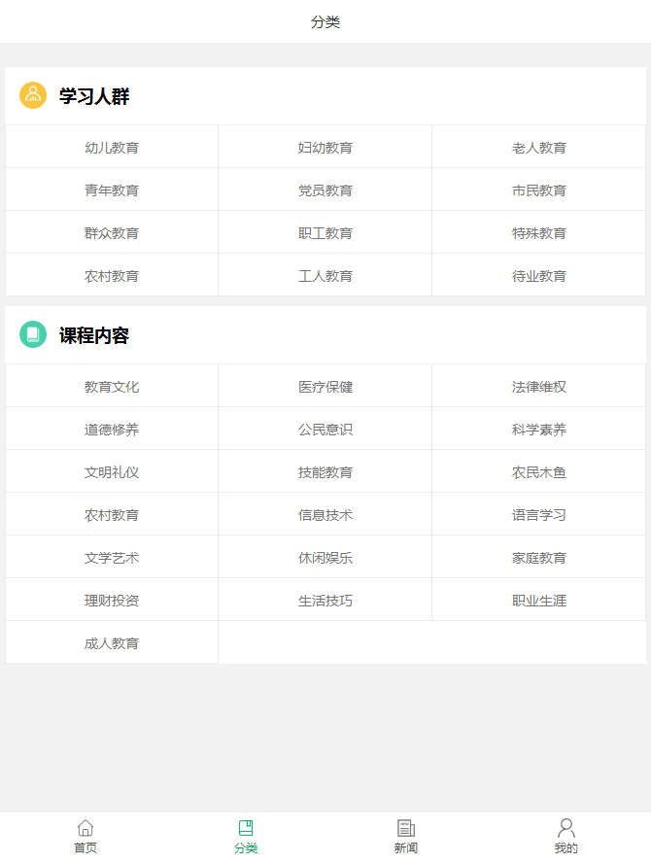Click the 课程内容 section heading
651x863 pixels.
point(94,335)
